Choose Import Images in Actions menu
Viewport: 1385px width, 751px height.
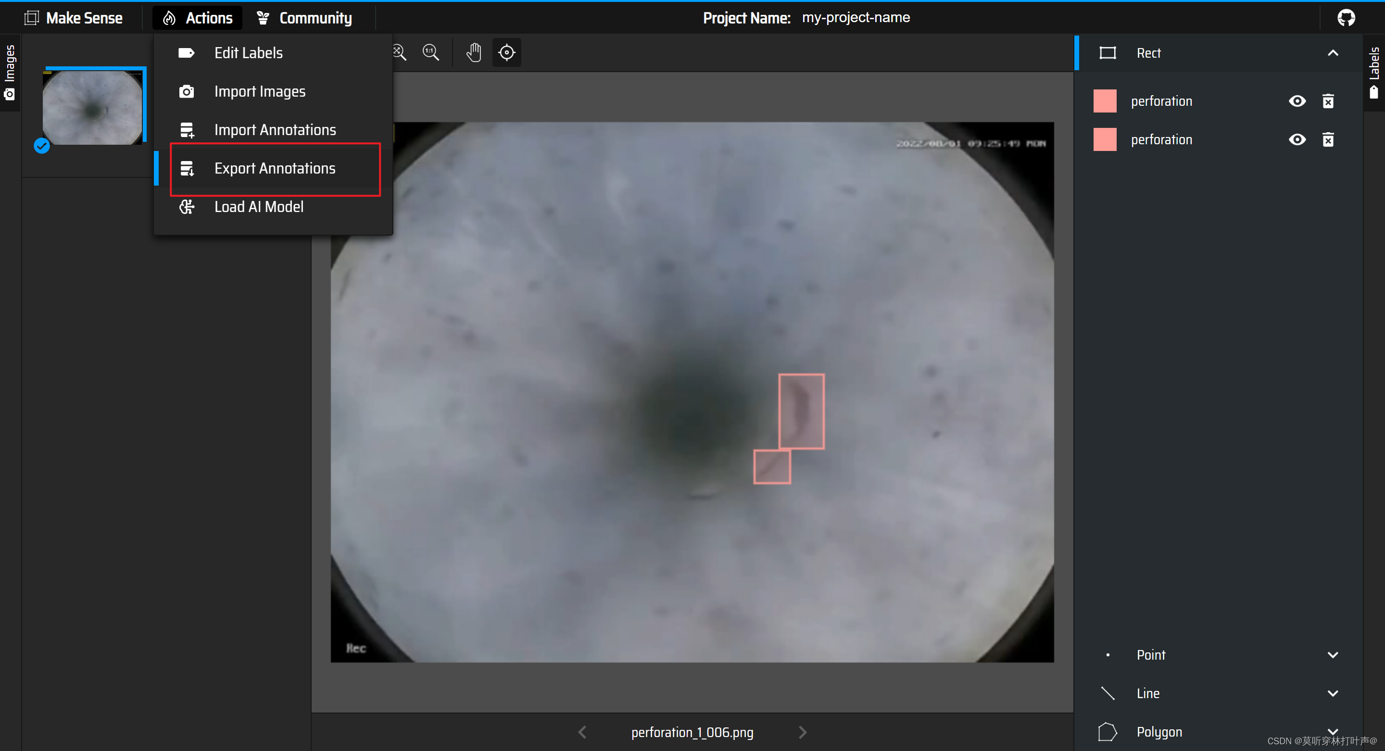point(273,91)
